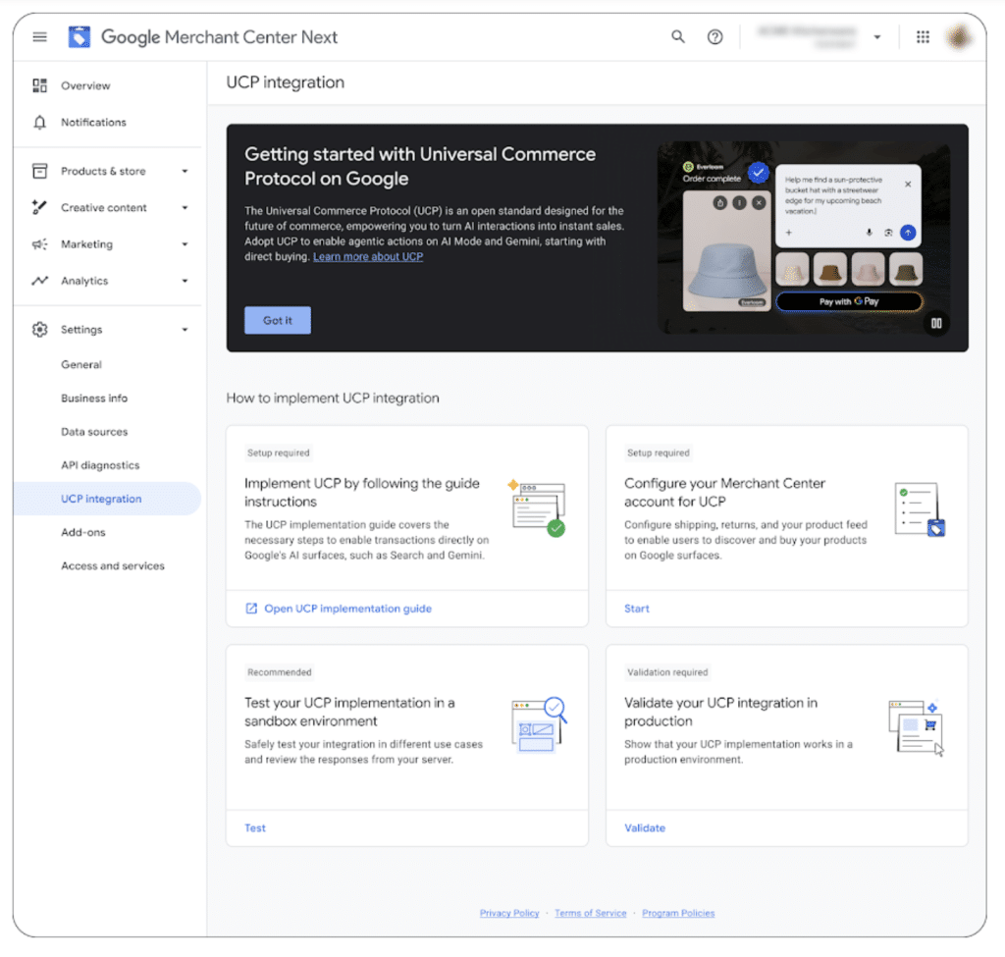Expand the Marketing menu arrow
This screenshot has height=957, width=1005.
point(185,244)
